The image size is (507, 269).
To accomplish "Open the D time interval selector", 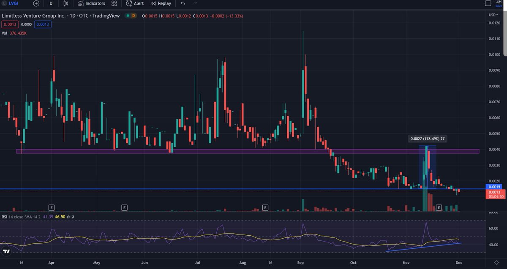I will point(51,3).
